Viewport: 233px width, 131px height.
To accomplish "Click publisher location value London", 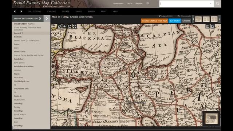I will 17,70.
